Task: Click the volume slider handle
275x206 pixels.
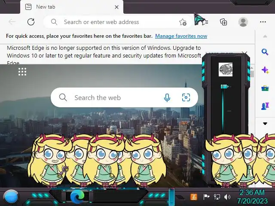Action: [224, 86]
